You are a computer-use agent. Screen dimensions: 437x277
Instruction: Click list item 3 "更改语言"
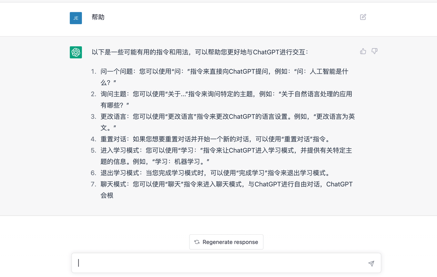point(228,122)
